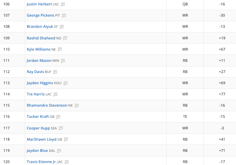Open the note icon beside Ray Davis

55,72
